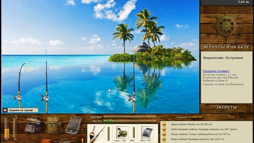Follow the Продлить путевку link

216,71
